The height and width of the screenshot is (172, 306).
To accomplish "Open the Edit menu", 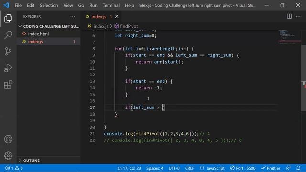I will click(x=31, y=5).
